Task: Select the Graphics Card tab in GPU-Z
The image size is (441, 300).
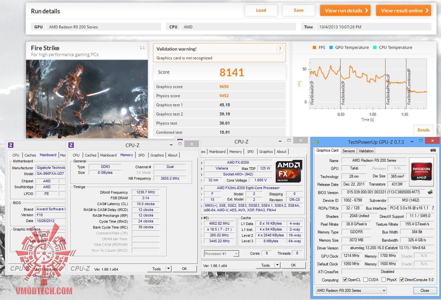Action: click(x=327, y=150)
